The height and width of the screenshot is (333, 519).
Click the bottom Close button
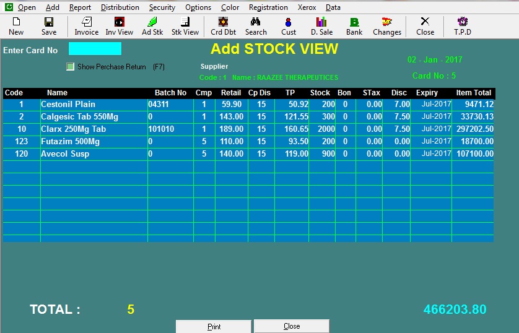292,326
